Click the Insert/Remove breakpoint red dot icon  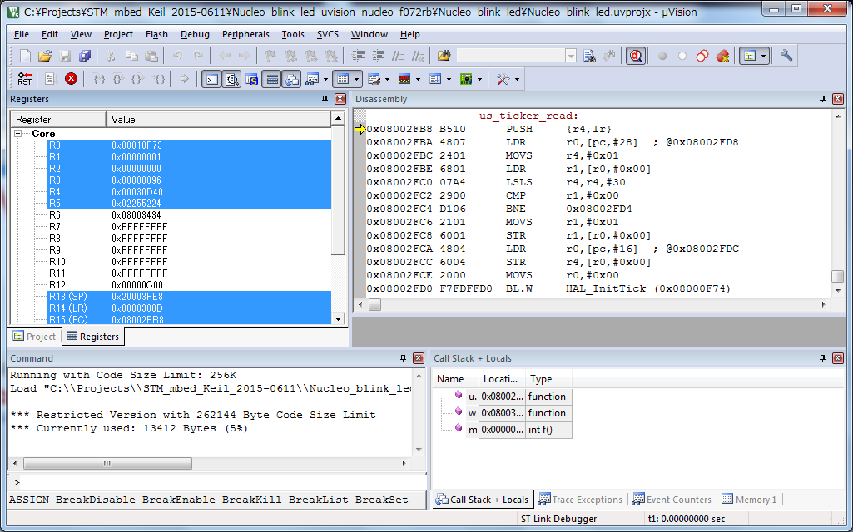(662, 56)
